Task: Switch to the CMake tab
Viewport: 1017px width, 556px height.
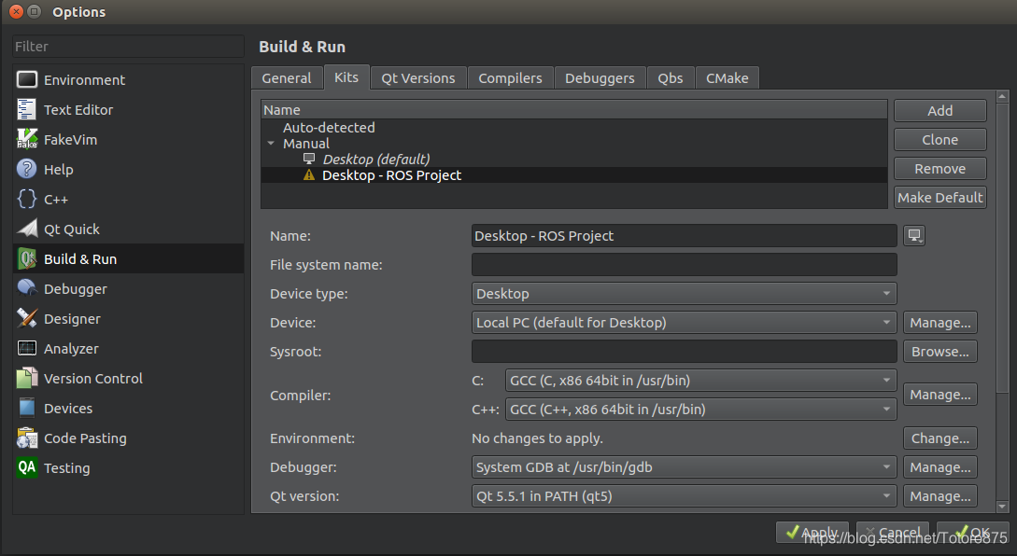Action: point(727,77)
